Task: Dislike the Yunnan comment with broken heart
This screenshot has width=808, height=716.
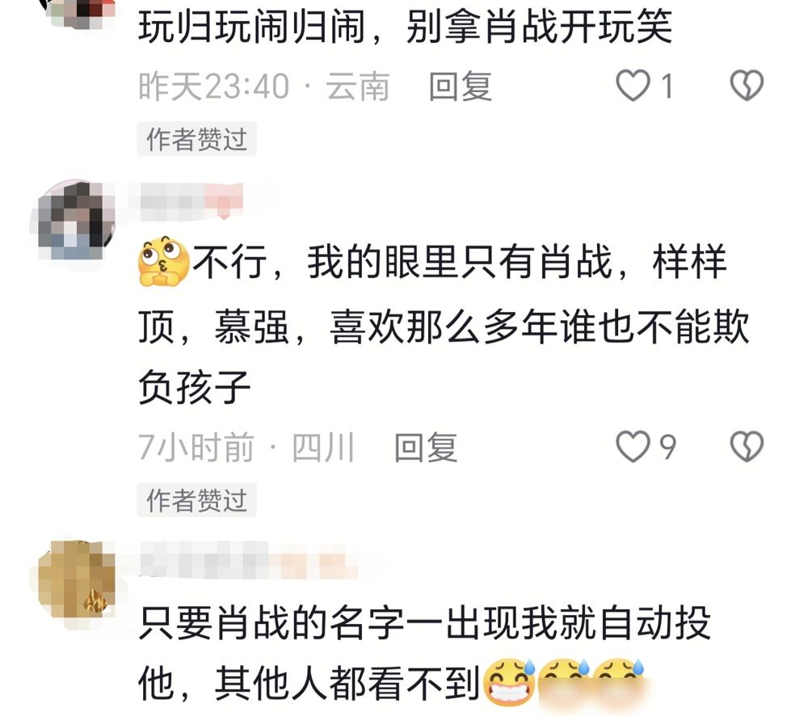Action: (747, 86)
